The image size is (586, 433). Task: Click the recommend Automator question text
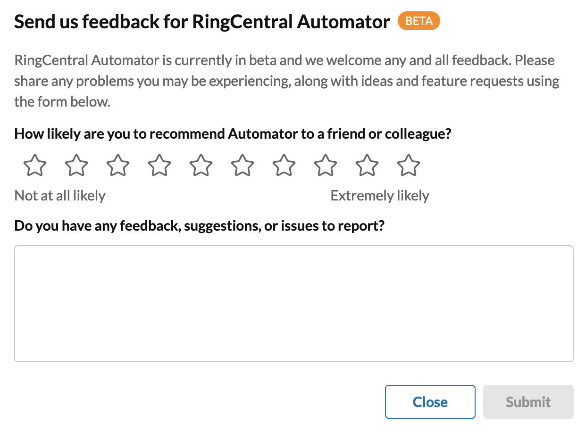coord(233,134)
